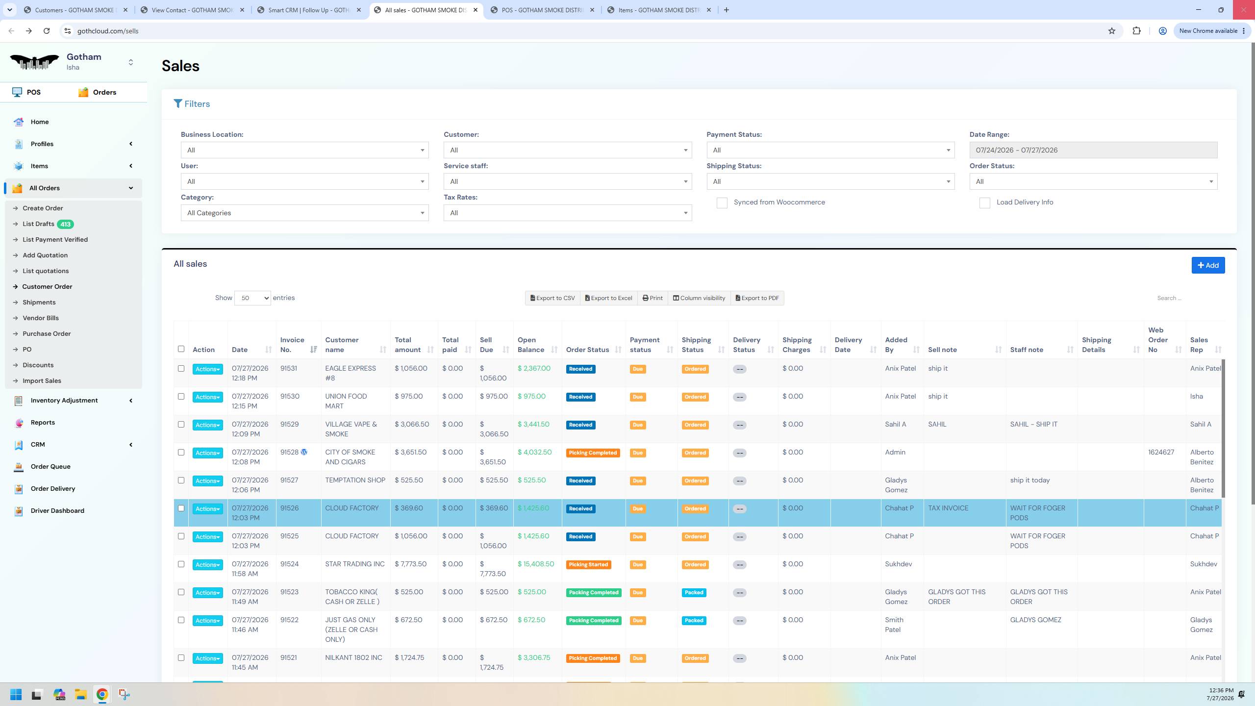This screenshot has height=706, width=1255.
Task: Check the Load Delivery Info box
Action: coord(984,203)
